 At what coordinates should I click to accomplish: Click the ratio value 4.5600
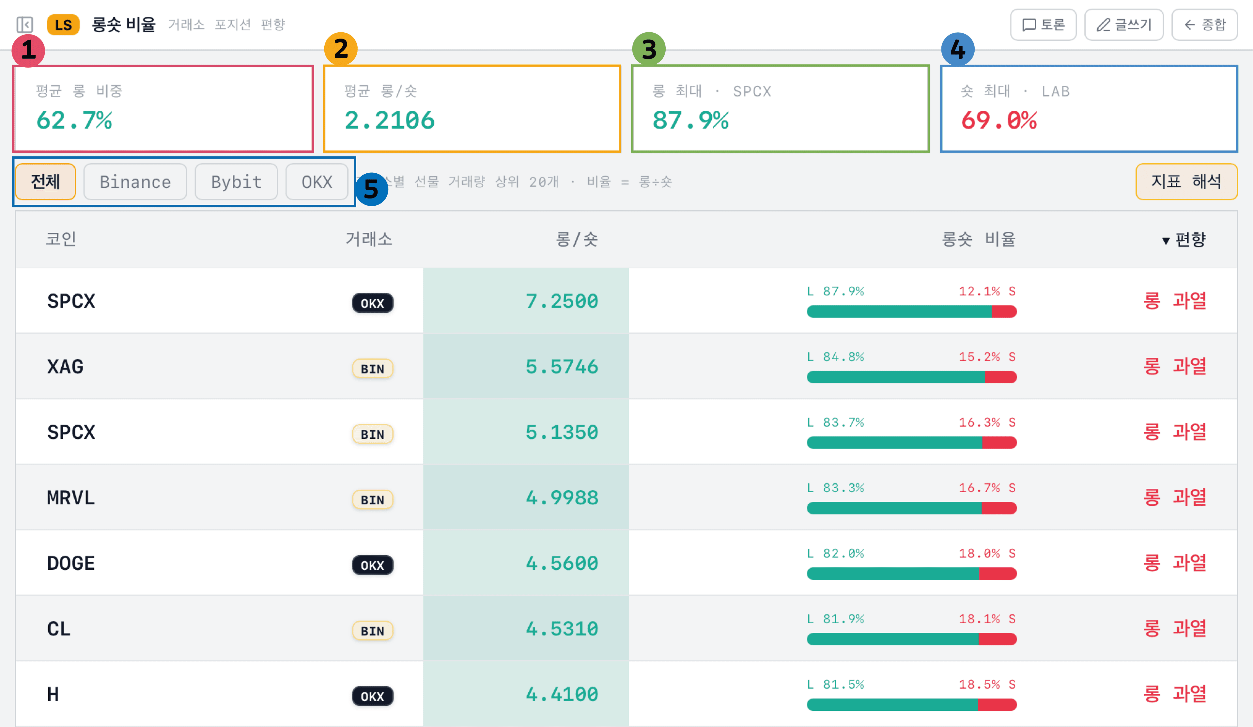click(x=562, y=563)
